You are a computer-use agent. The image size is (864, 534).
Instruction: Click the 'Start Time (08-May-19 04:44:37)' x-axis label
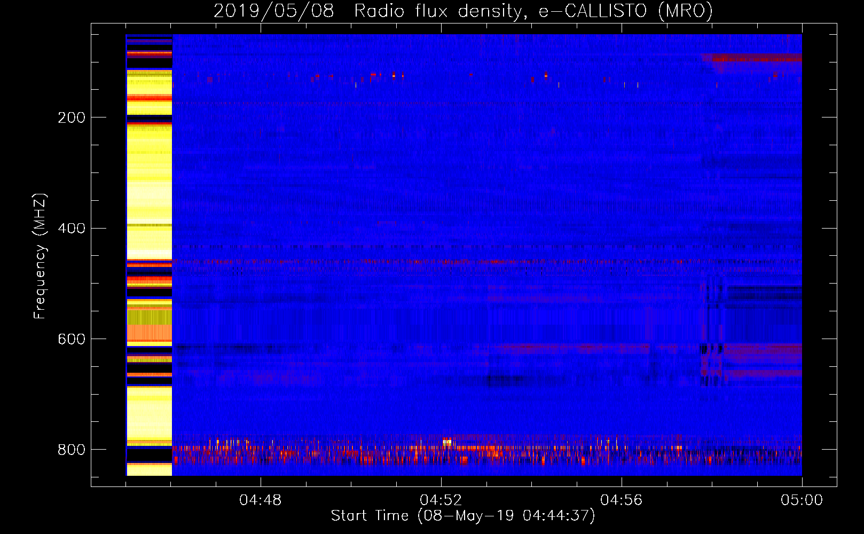pos(463,516)
